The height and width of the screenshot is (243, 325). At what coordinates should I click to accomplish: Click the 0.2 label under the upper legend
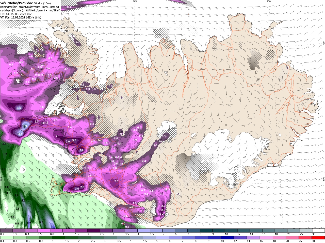[x=2, y=234]
